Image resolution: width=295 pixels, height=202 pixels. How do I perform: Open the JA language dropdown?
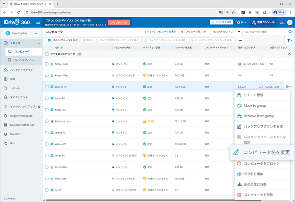click(242, 22)
